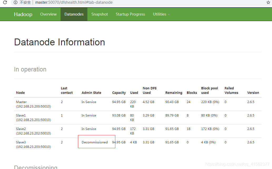The image size is (272, 169).
Task: Bookmark this page with the star icon
Action: pos(268,2)
